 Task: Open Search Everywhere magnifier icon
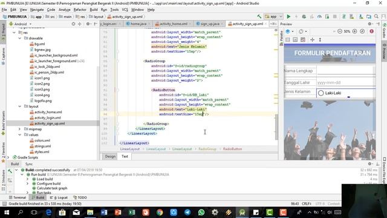[x=376, y=16]
